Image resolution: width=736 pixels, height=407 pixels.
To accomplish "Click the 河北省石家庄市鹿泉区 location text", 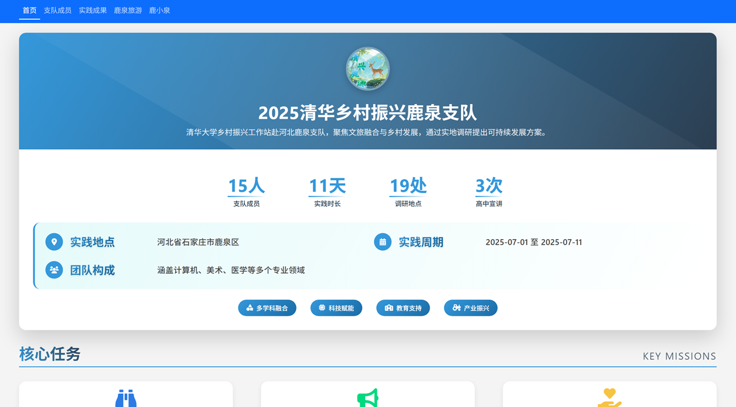I will 198,242.
